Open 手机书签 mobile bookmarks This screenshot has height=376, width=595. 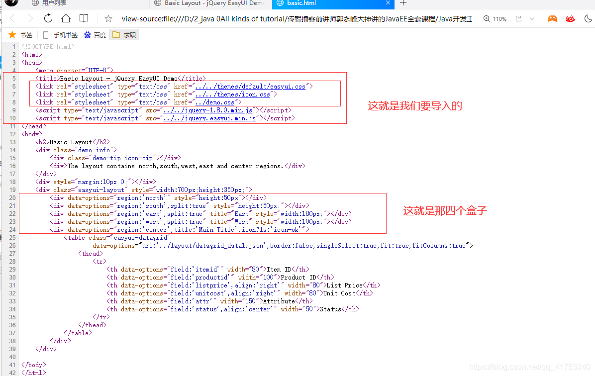60,35
